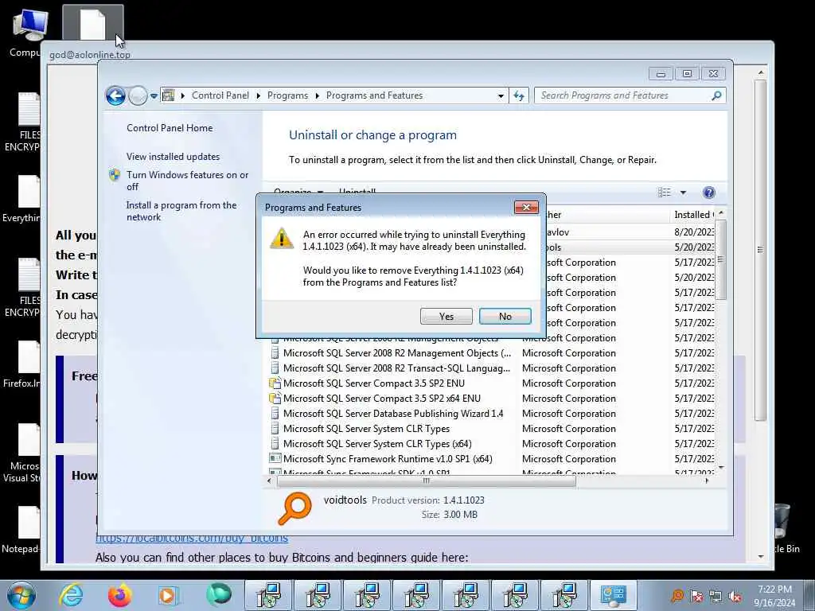Open Control Panel Home link
Image resolution: width=815 pixels, height=611 pixels.
(170, 128)
